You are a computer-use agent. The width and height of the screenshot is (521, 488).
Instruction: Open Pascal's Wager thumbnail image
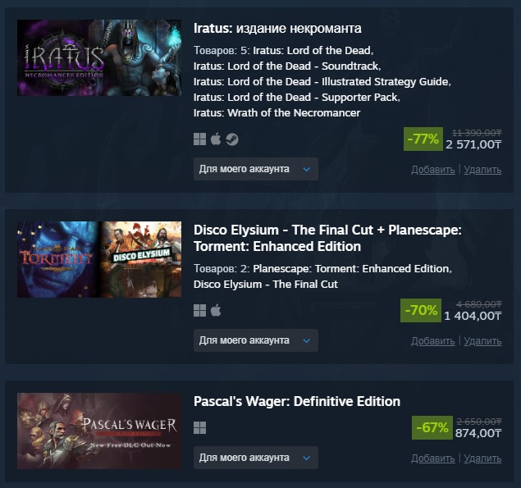[x=99, y=431]
